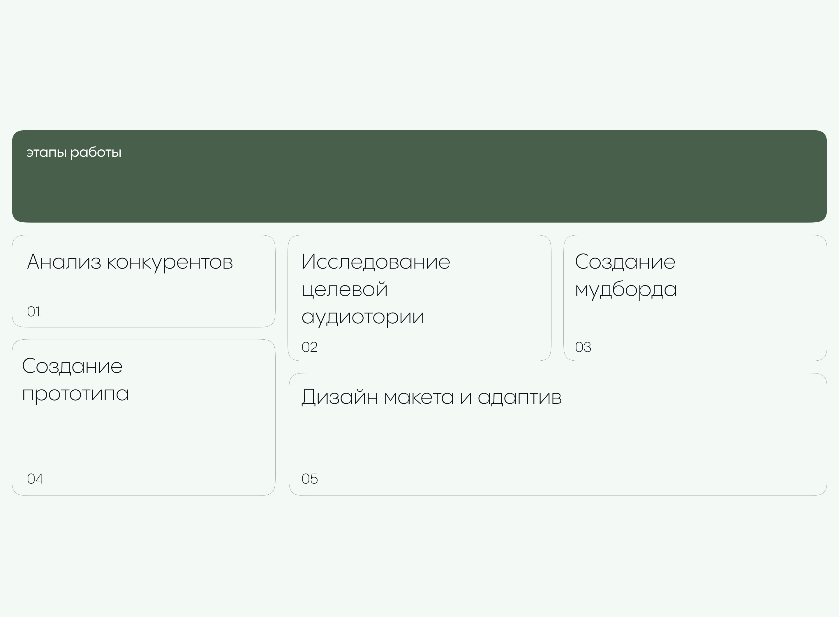This screenshot has width=839, height=617.
Task: Click the word "работы" in the green banner
Action: click(x=96, y=152)
